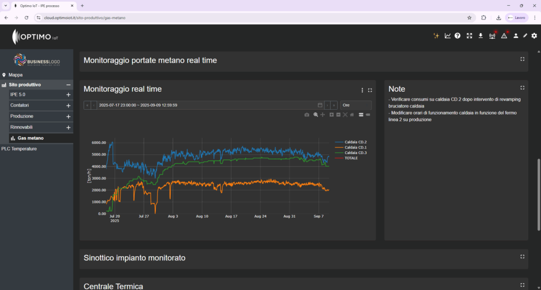Open the Ore time granularity dropdown
541x290 pixels.
coord(356,105)
